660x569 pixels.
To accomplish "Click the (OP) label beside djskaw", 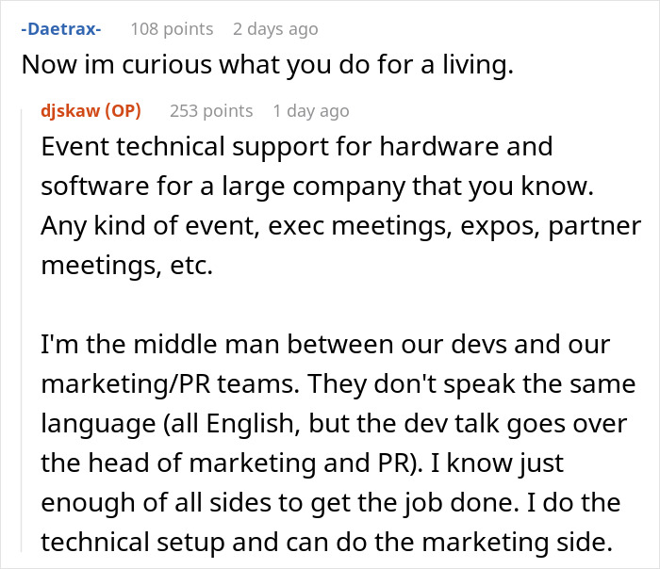I will (x=123, y=110).
